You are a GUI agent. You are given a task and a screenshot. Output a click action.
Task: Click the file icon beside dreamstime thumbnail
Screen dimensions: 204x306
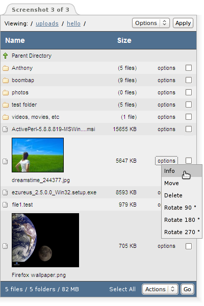[5, 161]
